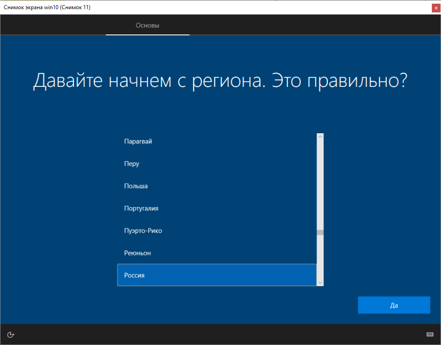441x345 pixels.
Task: Click the region list scroll-down arrow
Action: (x=320, y=283)
